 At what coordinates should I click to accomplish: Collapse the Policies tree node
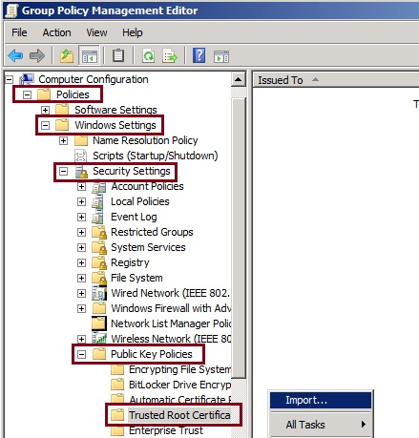pyautogui.click(x=28, y=94)
